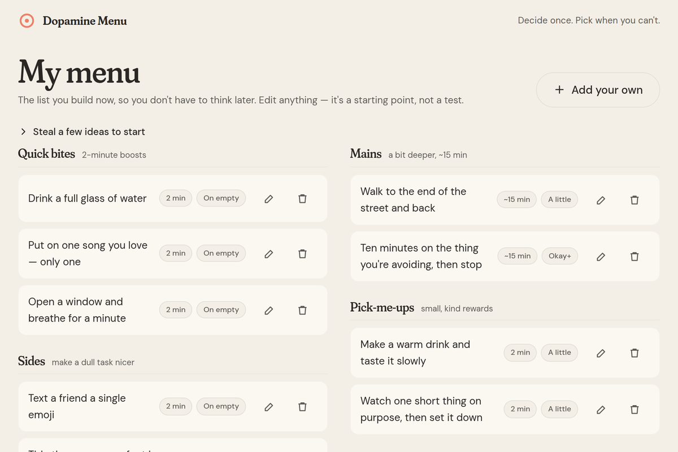Screen dimensions: 678x452
Task: Click '2 min' tag on 'Make a warm drink'
Action: pos(520,353)
